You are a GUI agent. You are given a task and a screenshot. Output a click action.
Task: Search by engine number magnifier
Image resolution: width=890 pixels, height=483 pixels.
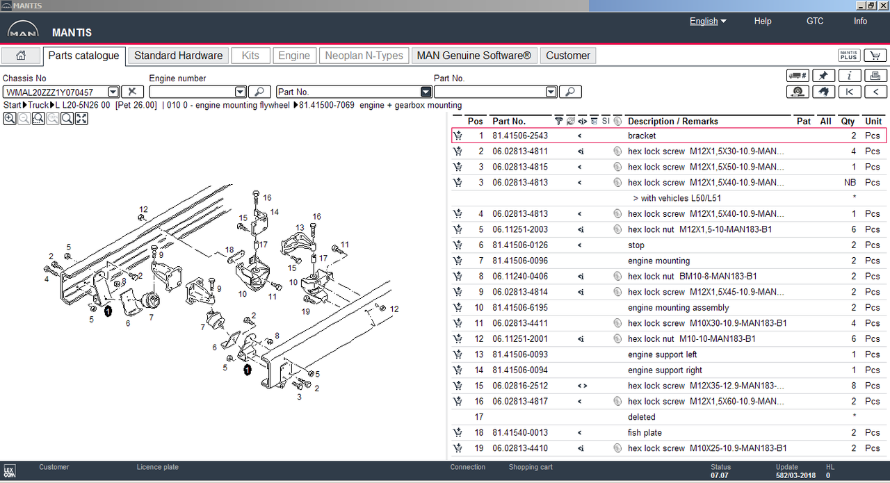pos(259,92)
